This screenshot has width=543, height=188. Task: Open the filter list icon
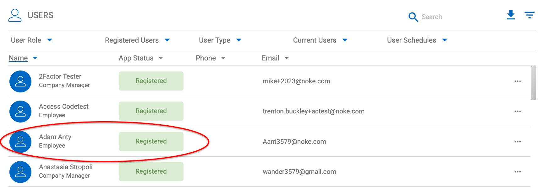pyautogui.click(x=529, y=15)
